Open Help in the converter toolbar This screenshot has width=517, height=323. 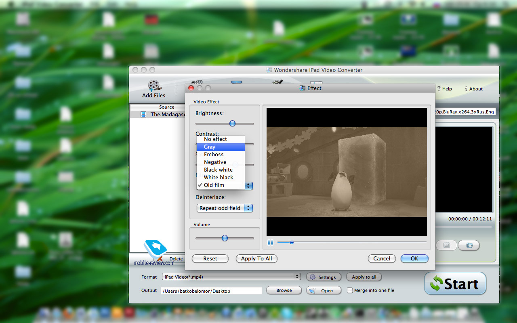pos(445,89)
